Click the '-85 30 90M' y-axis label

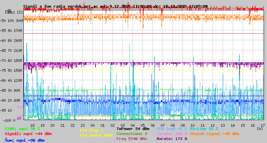click(x=10, y=90)
